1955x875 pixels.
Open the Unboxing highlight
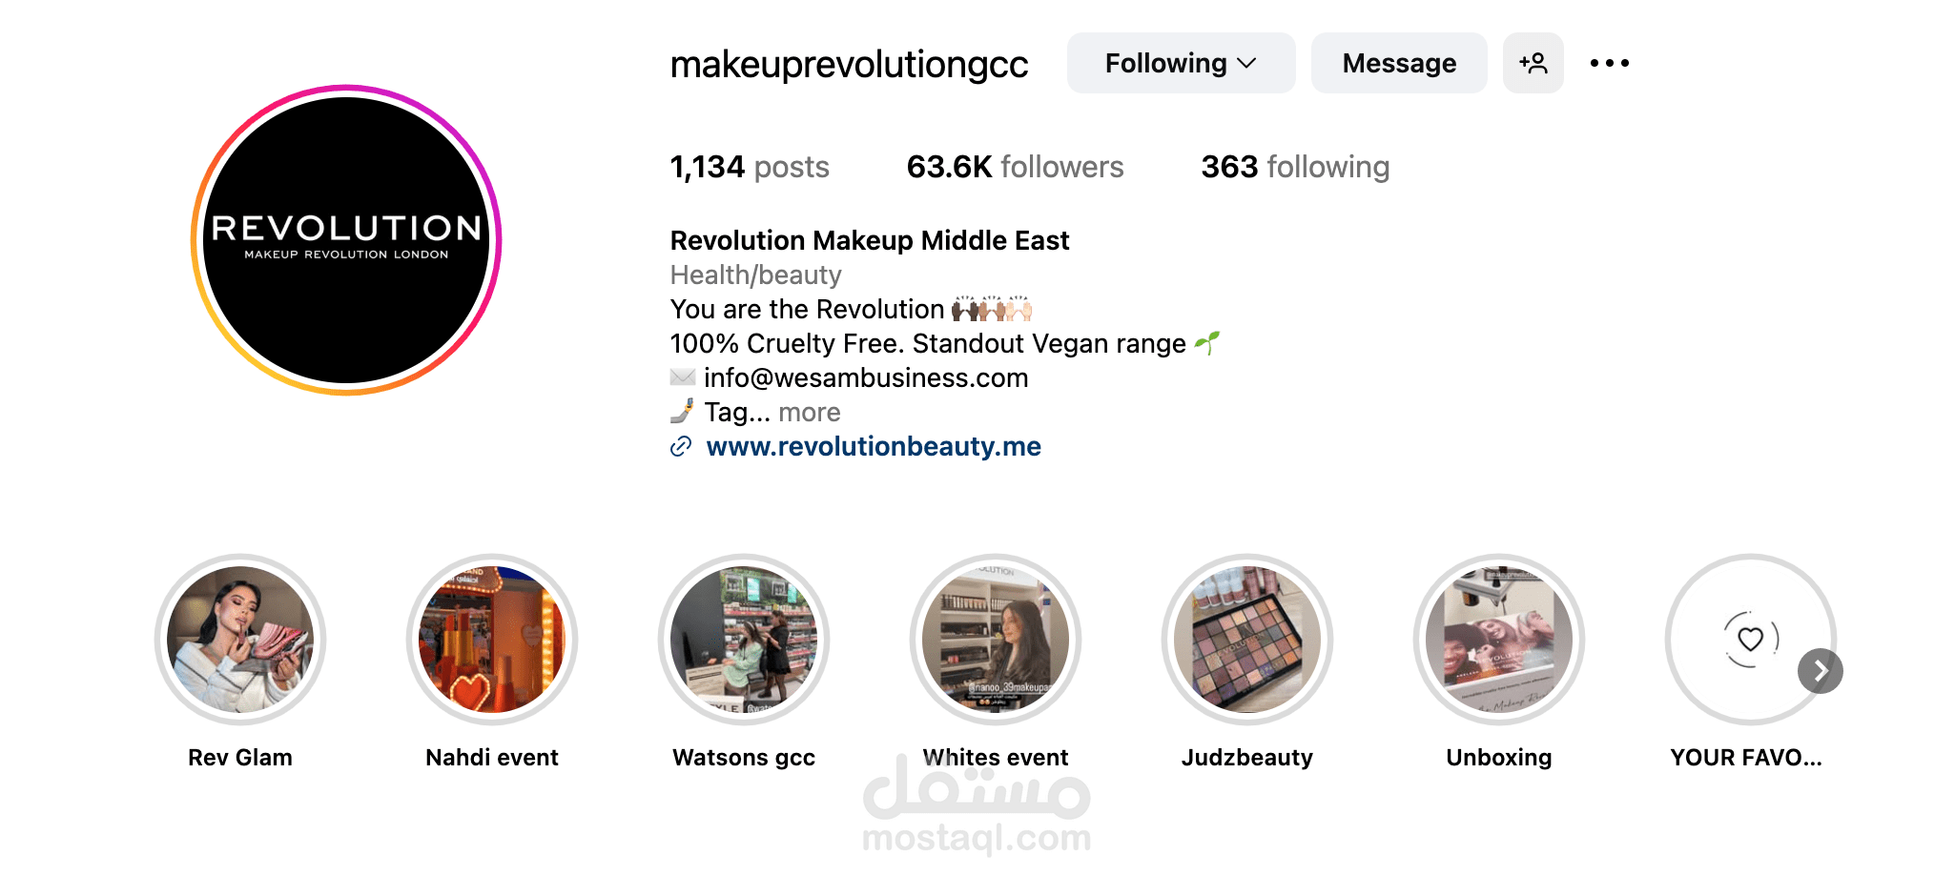click(1499, 640)
